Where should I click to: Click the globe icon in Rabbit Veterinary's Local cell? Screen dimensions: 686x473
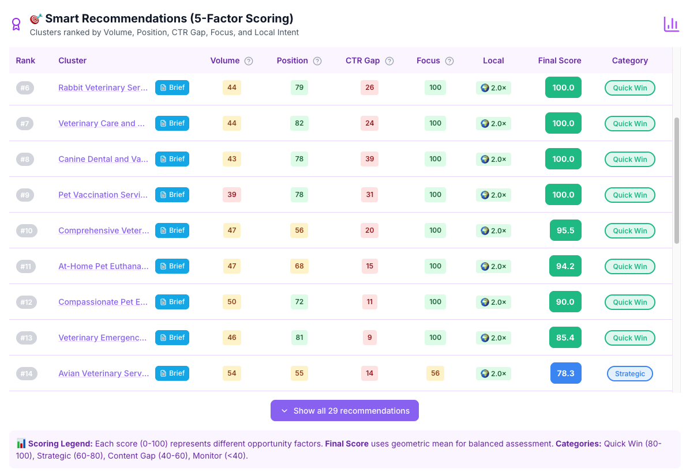pos(485,88)
